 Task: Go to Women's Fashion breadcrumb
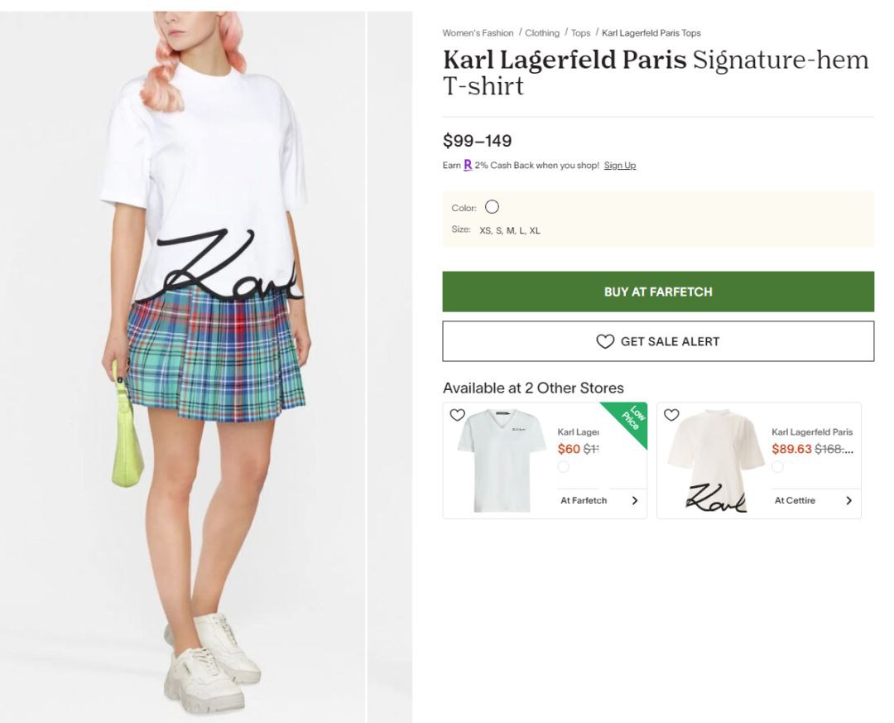pos(478,33)
